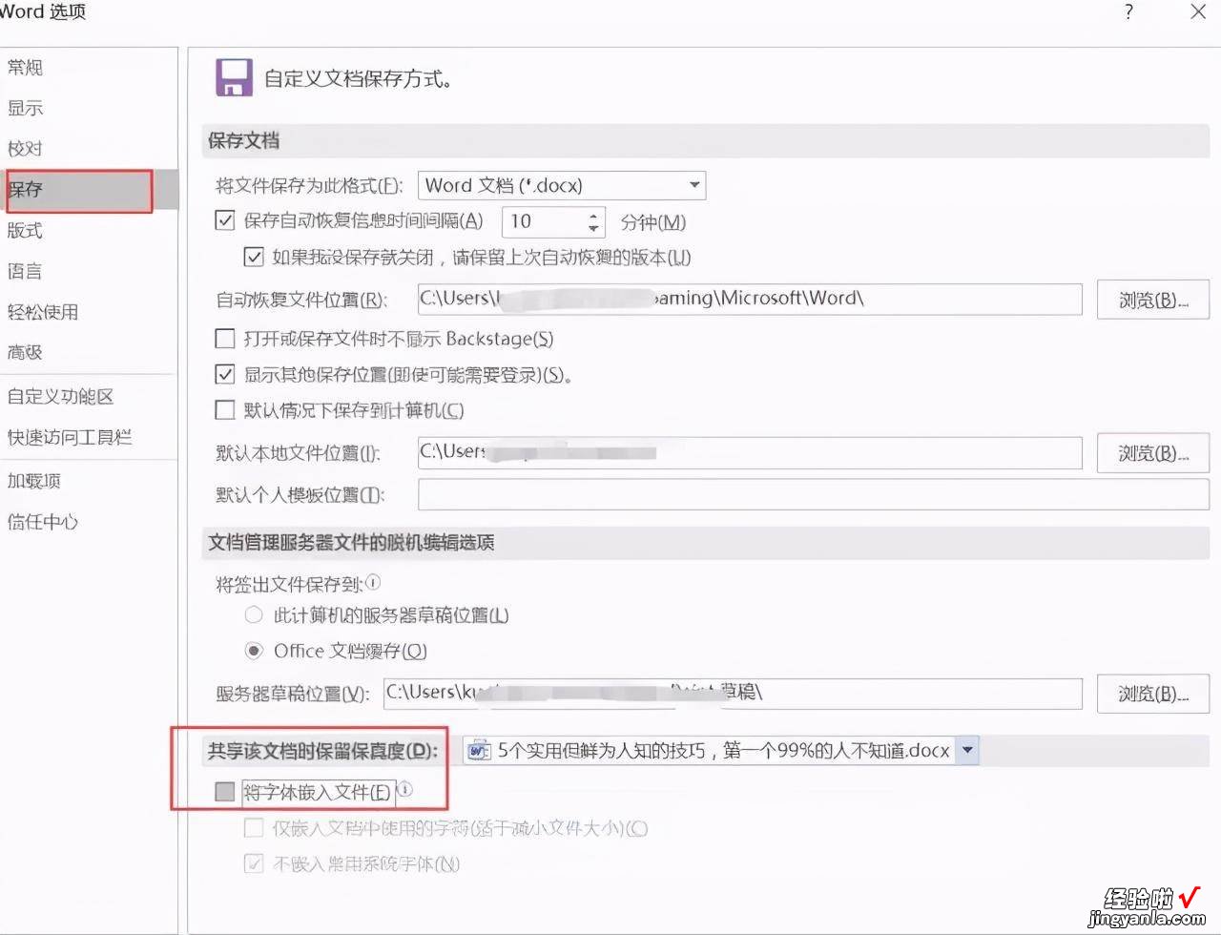This screenshot has width=1221, height=935.
Task: Click the floppy disk save icon
Action: tap(234, 77)
